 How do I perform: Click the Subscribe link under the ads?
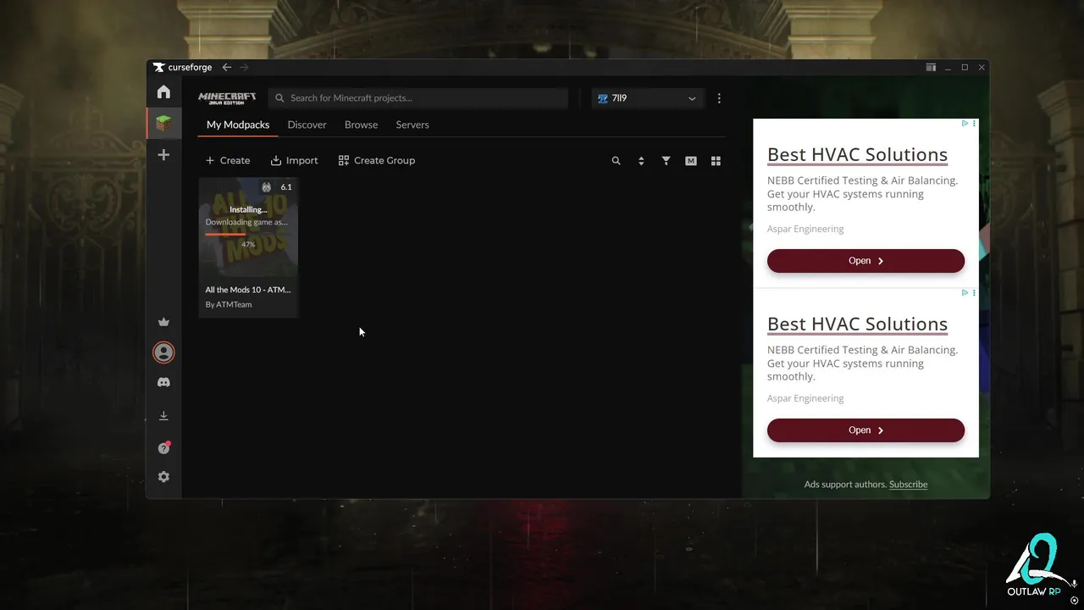click(908, 485)
